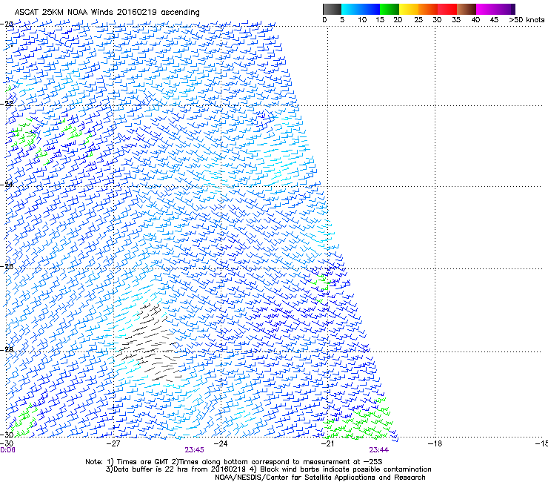Screen dimensions: 548x482
Task: Click the legend label '25'
Action: point(418,20)
